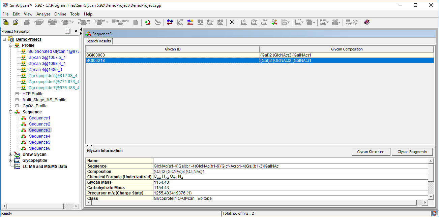Close the Project Navigator panel

coord(76,31)
